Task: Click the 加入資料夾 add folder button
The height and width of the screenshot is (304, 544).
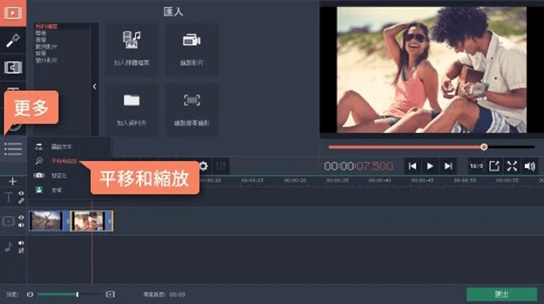Action: 131,110
